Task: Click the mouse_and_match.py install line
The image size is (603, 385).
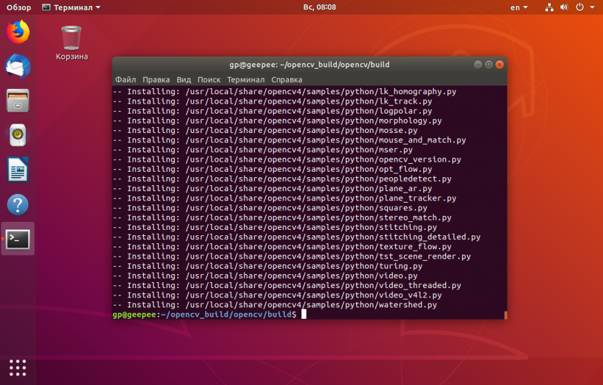Action: click(x=289, y=140)
